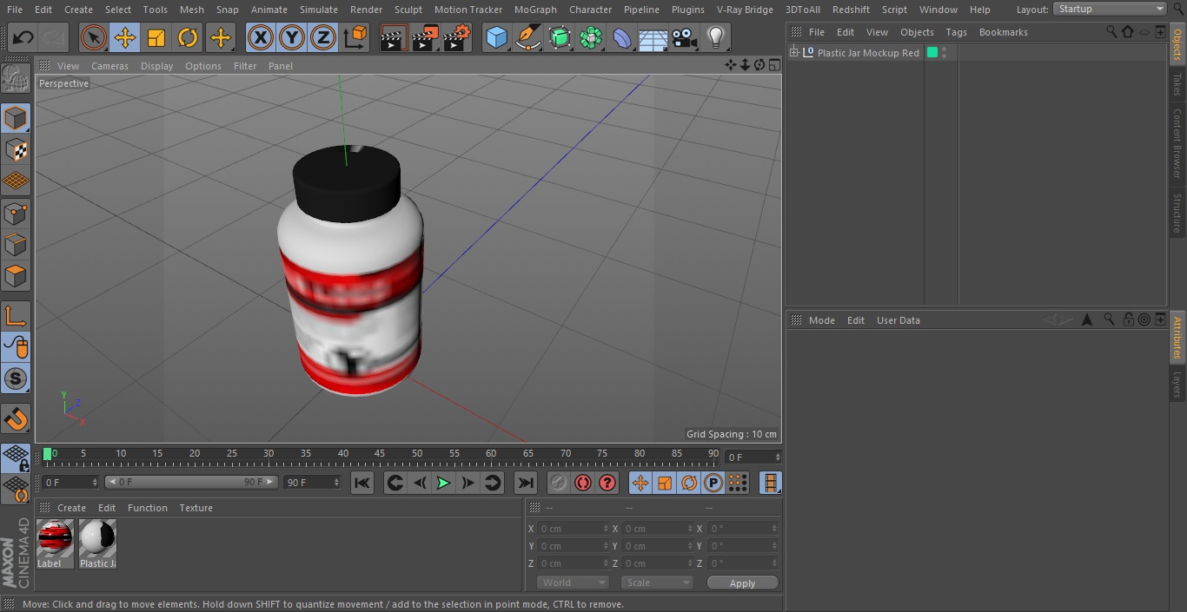The width and height of the screenshot is (1187, 612).
Task: Open the Scale mode dropdown
Action: pos(657,582)
